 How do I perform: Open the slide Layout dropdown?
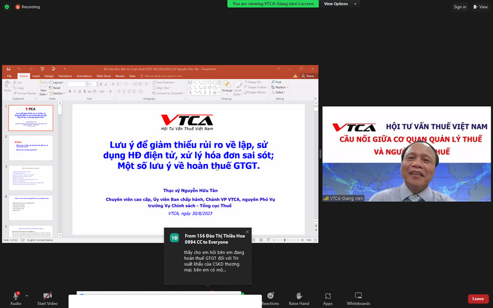coord(57,82)
